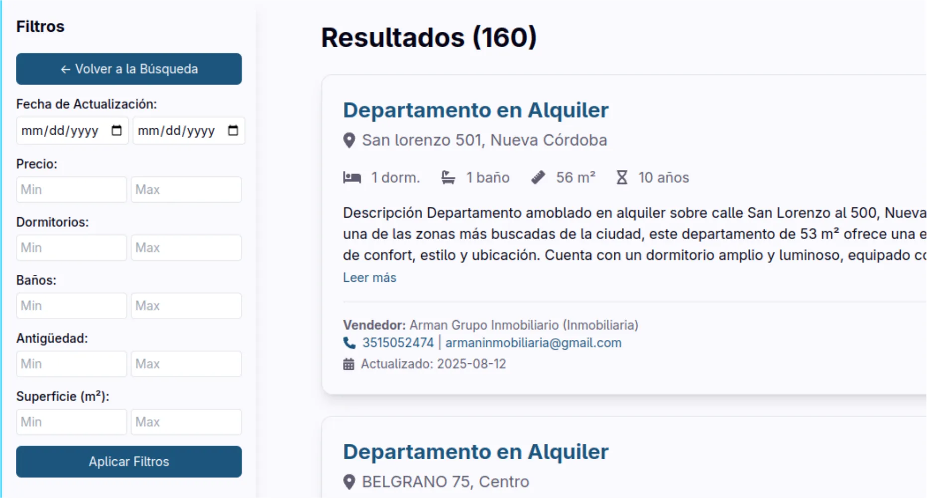Open the start date calendar picker icon

coord(116,131)
